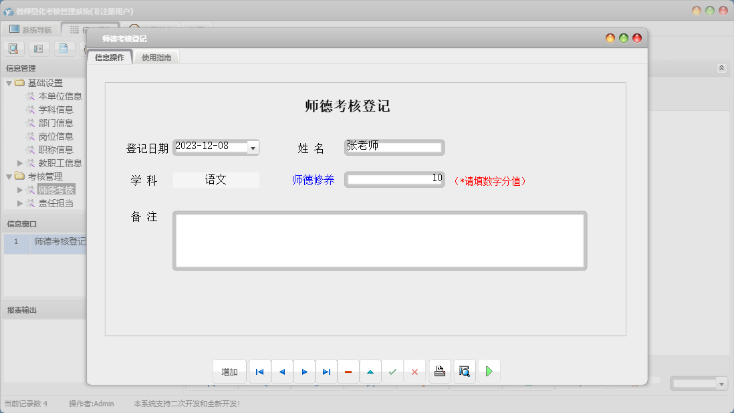Expand the 教职工信息 tree node
The image size is (734, 413).
[21, 162]
